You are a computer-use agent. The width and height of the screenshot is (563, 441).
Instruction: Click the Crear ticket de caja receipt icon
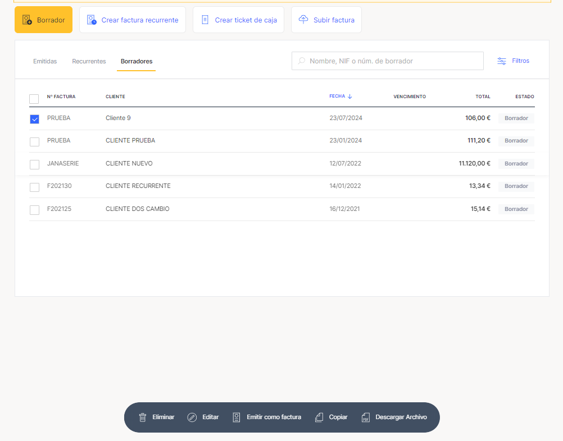click(205, 20)
